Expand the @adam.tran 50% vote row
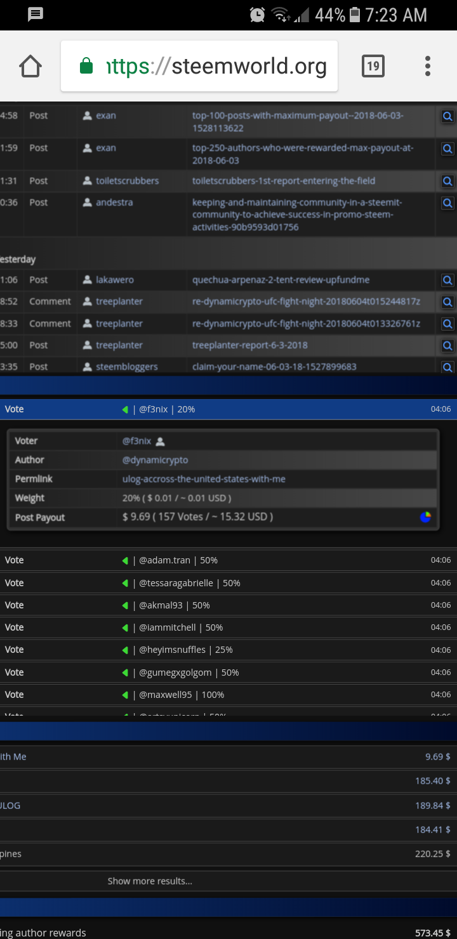The height and width of the screenshot is (939, 457). [228, 560]
